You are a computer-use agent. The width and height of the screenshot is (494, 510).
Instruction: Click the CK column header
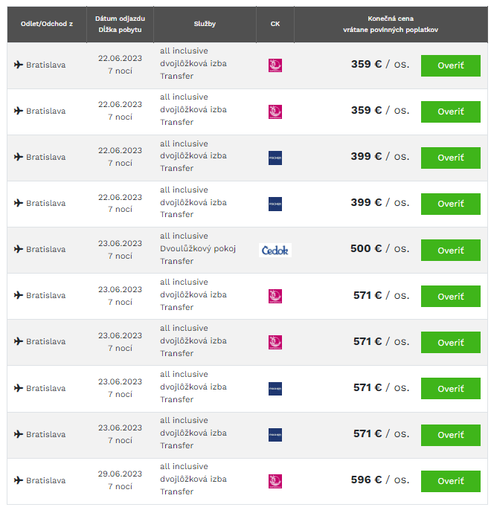275,24
